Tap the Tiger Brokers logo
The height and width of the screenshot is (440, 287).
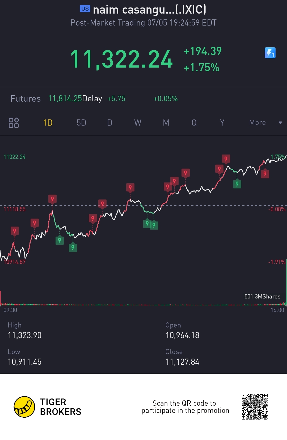24,407
